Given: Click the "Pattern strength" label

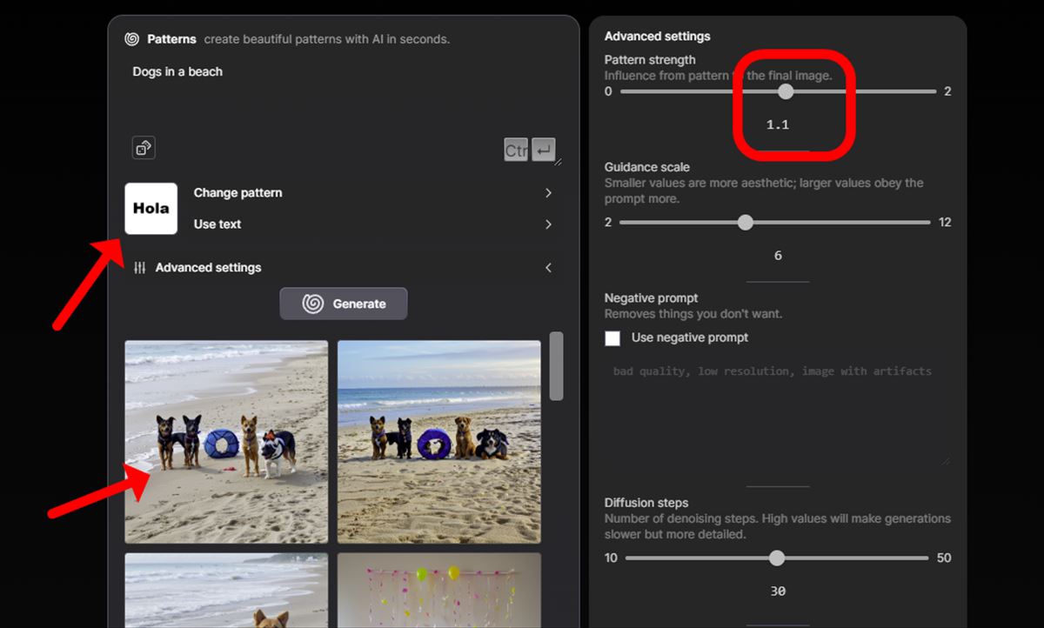Looking at the screenshot, I should click(x=650, y=60).
